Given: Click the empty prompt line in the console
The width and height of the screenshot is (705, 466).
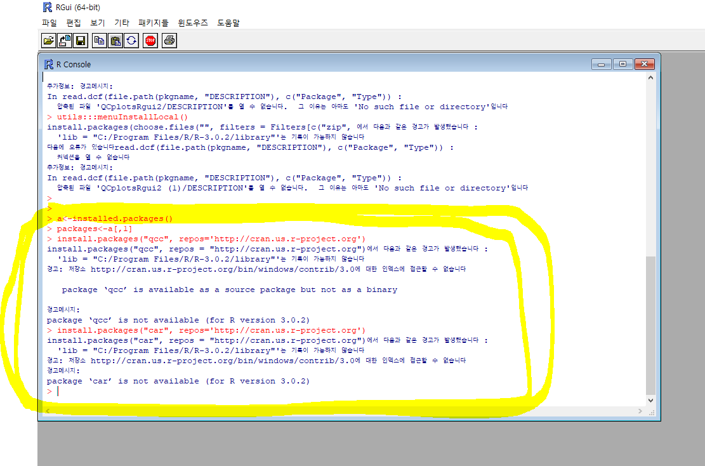Looking at the screenshot, I should tap(254, 392).
